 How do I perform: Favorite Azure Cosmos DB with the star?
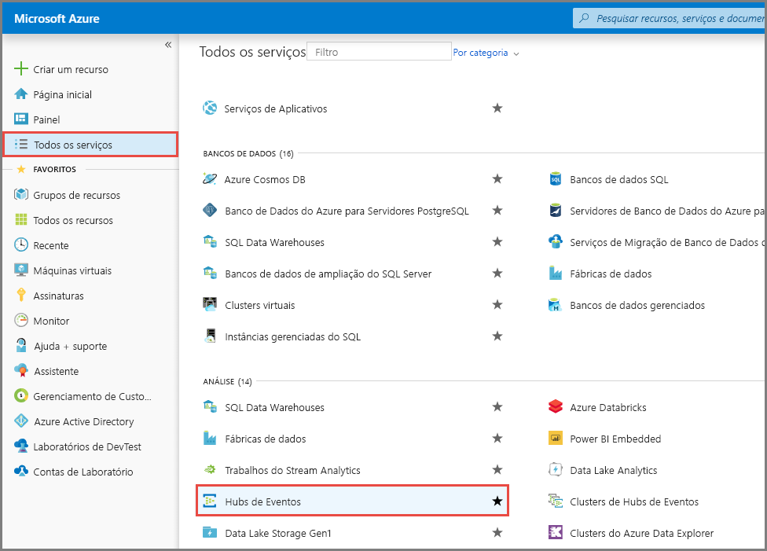497,178
